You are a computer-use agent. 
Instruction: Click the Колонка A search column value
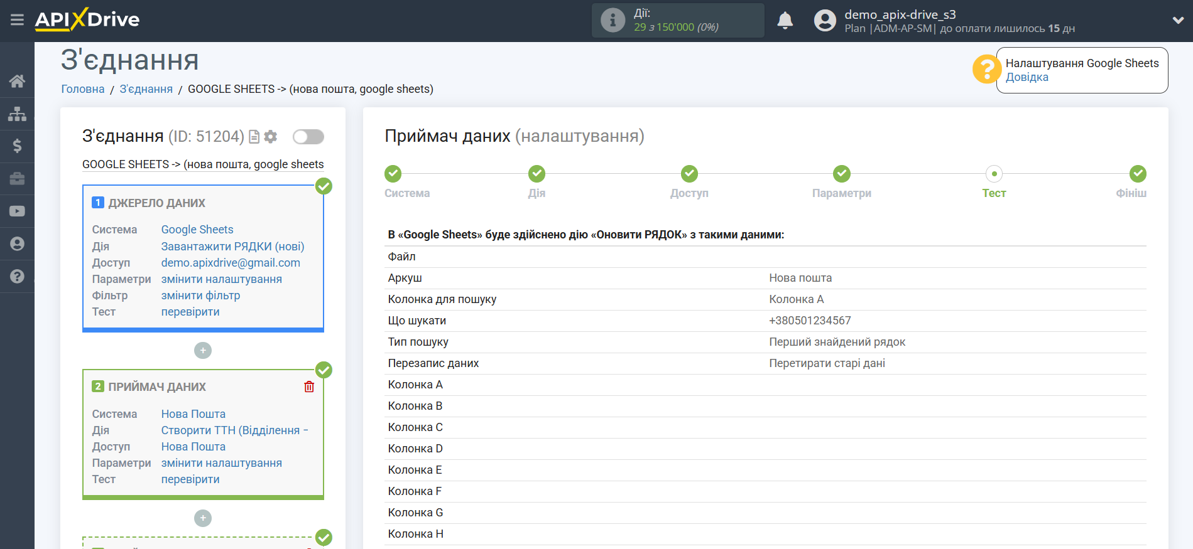(x=796, y=299)
